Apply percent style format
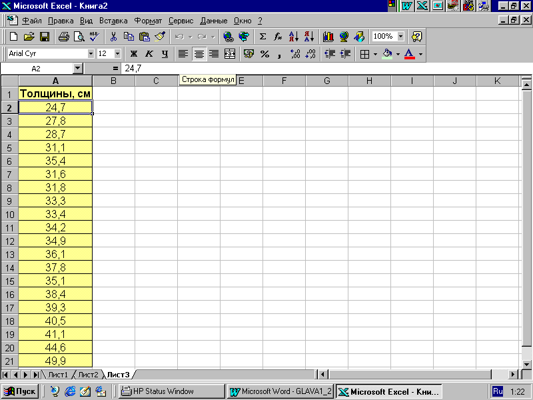 point(265,54)
